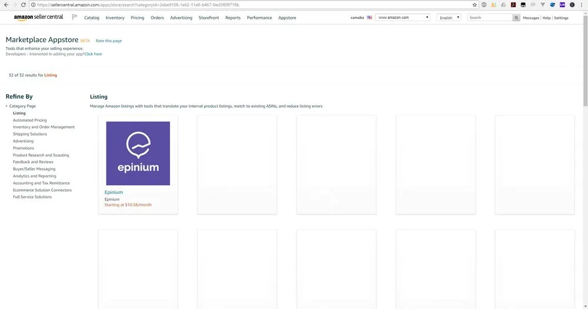Click the browser back arrow
This screenshot has height=309, width=588.
[x=6, y=5]
